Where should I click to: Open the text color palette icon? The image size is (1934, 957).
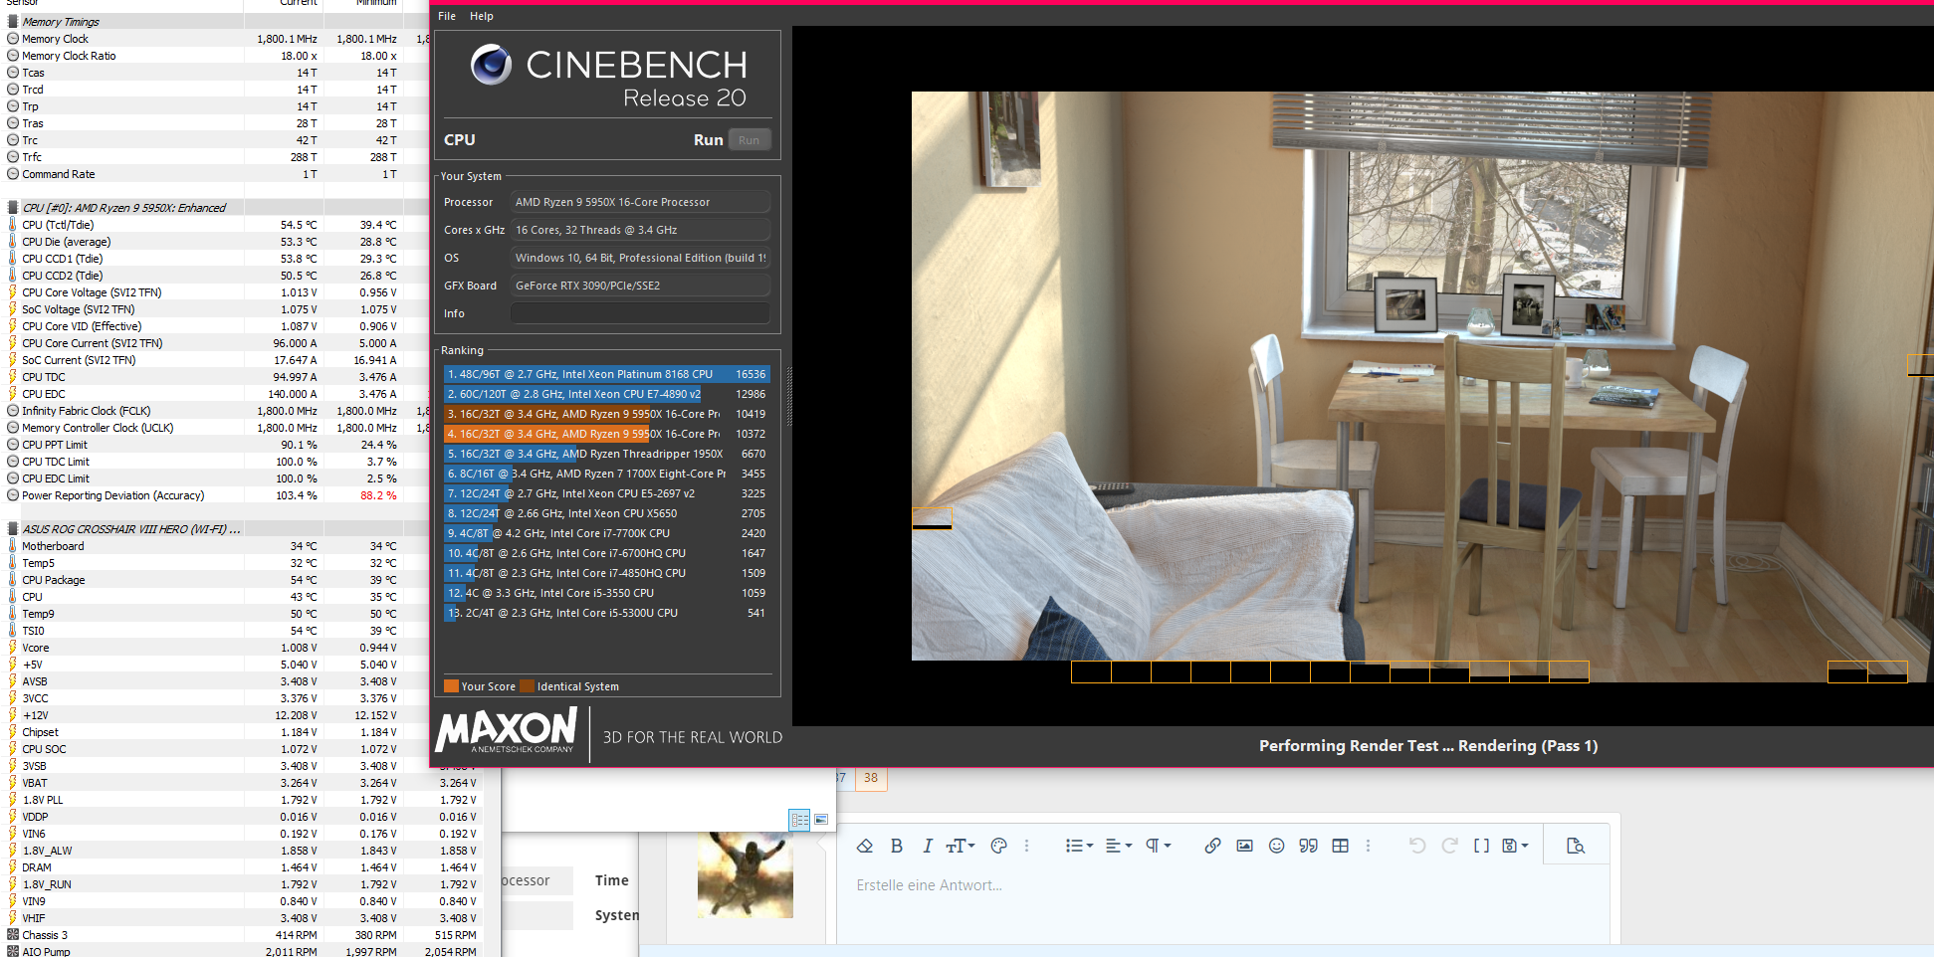tap(999, 846)
